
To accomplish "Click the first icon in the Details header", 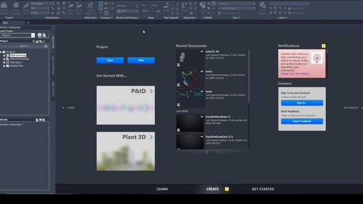I will pyautogui.click(x=37, y=120).
